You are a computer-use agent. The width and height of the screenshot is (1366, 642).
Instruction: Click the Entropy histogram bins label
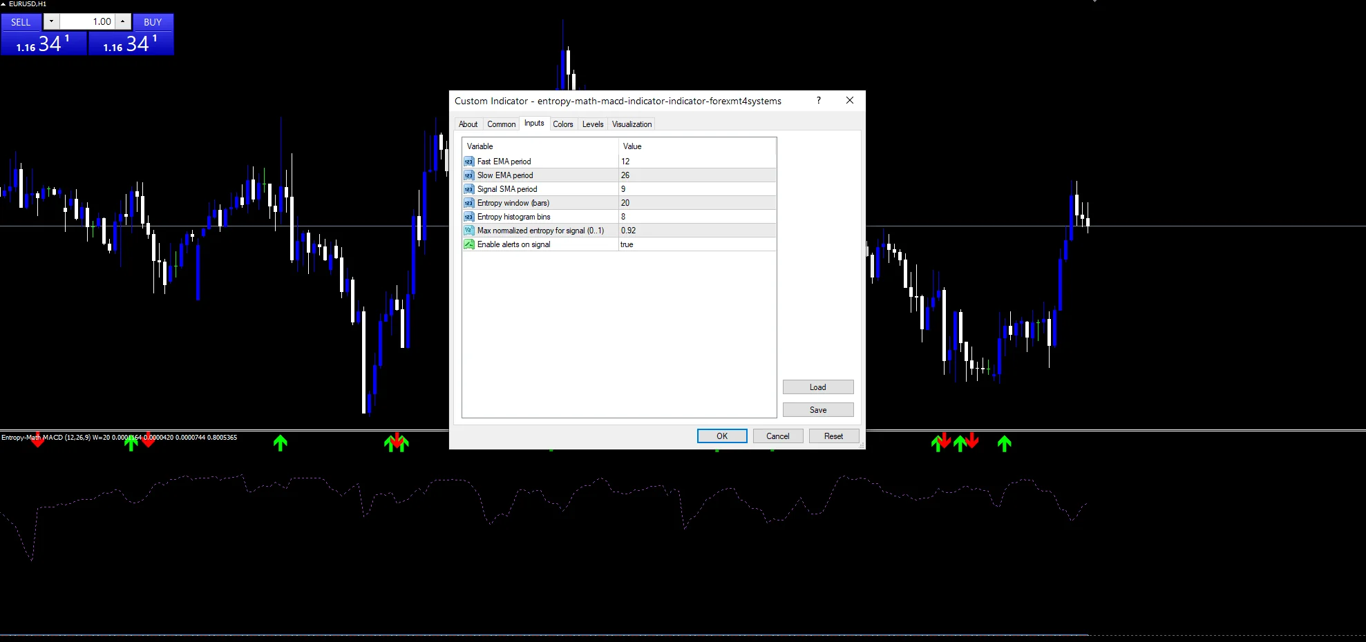pyautogui.click(x=514, y=217)
